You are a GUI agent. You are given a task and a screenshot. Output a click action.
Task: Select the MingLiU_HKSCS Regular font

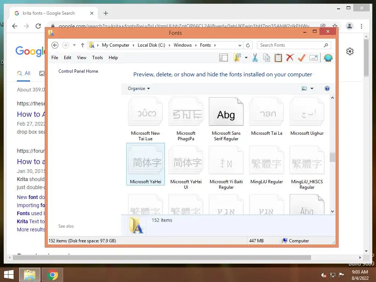pos(307,167)
